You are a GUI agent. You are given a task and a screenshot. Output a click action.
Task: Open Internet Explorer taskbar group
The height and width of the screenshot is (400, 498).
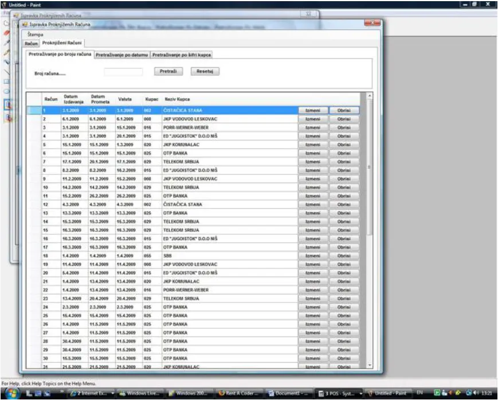point(92,393)
